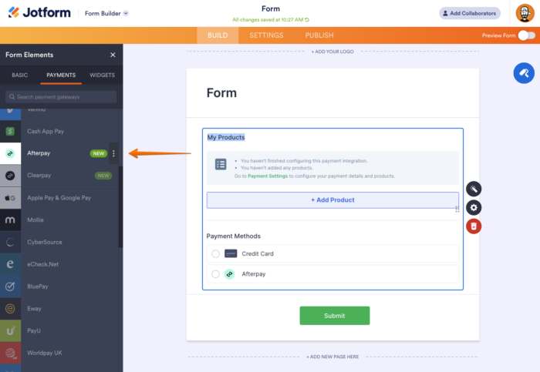Click the BluePay label text

point(38,287)
